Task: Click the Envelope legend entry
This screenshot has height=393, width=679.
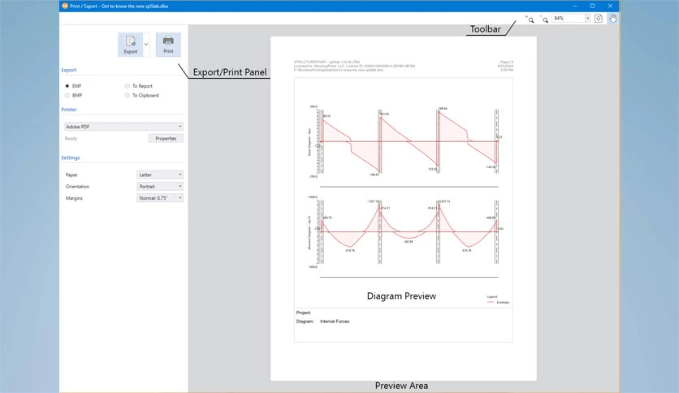Action: (499, 302)
